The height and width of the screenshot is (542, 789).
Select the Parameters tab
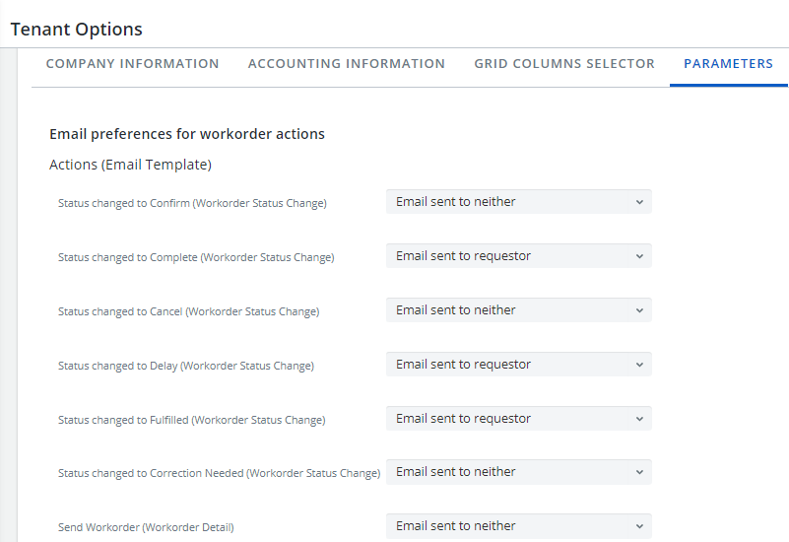tap(728, 64)
